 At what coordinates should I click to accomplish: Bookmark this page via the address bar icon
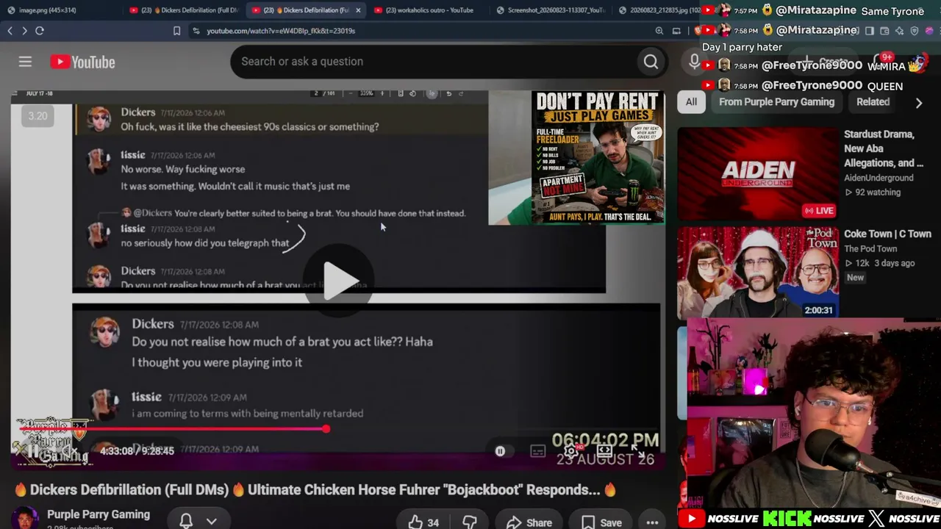(x=176, y=31)
